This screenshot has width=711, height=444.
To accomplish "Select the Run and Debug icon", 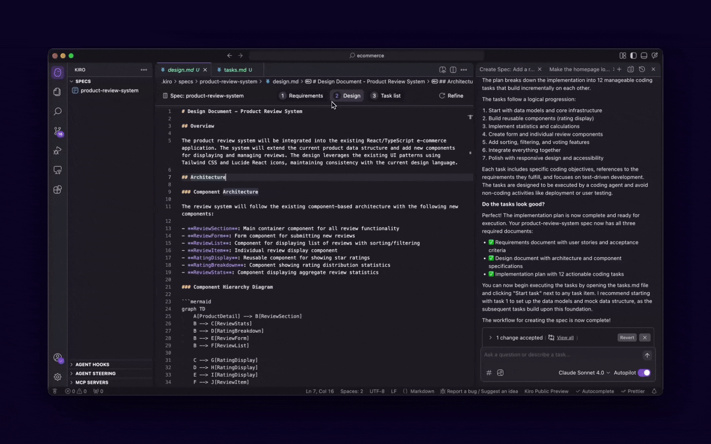I will [x=58, y=151].
